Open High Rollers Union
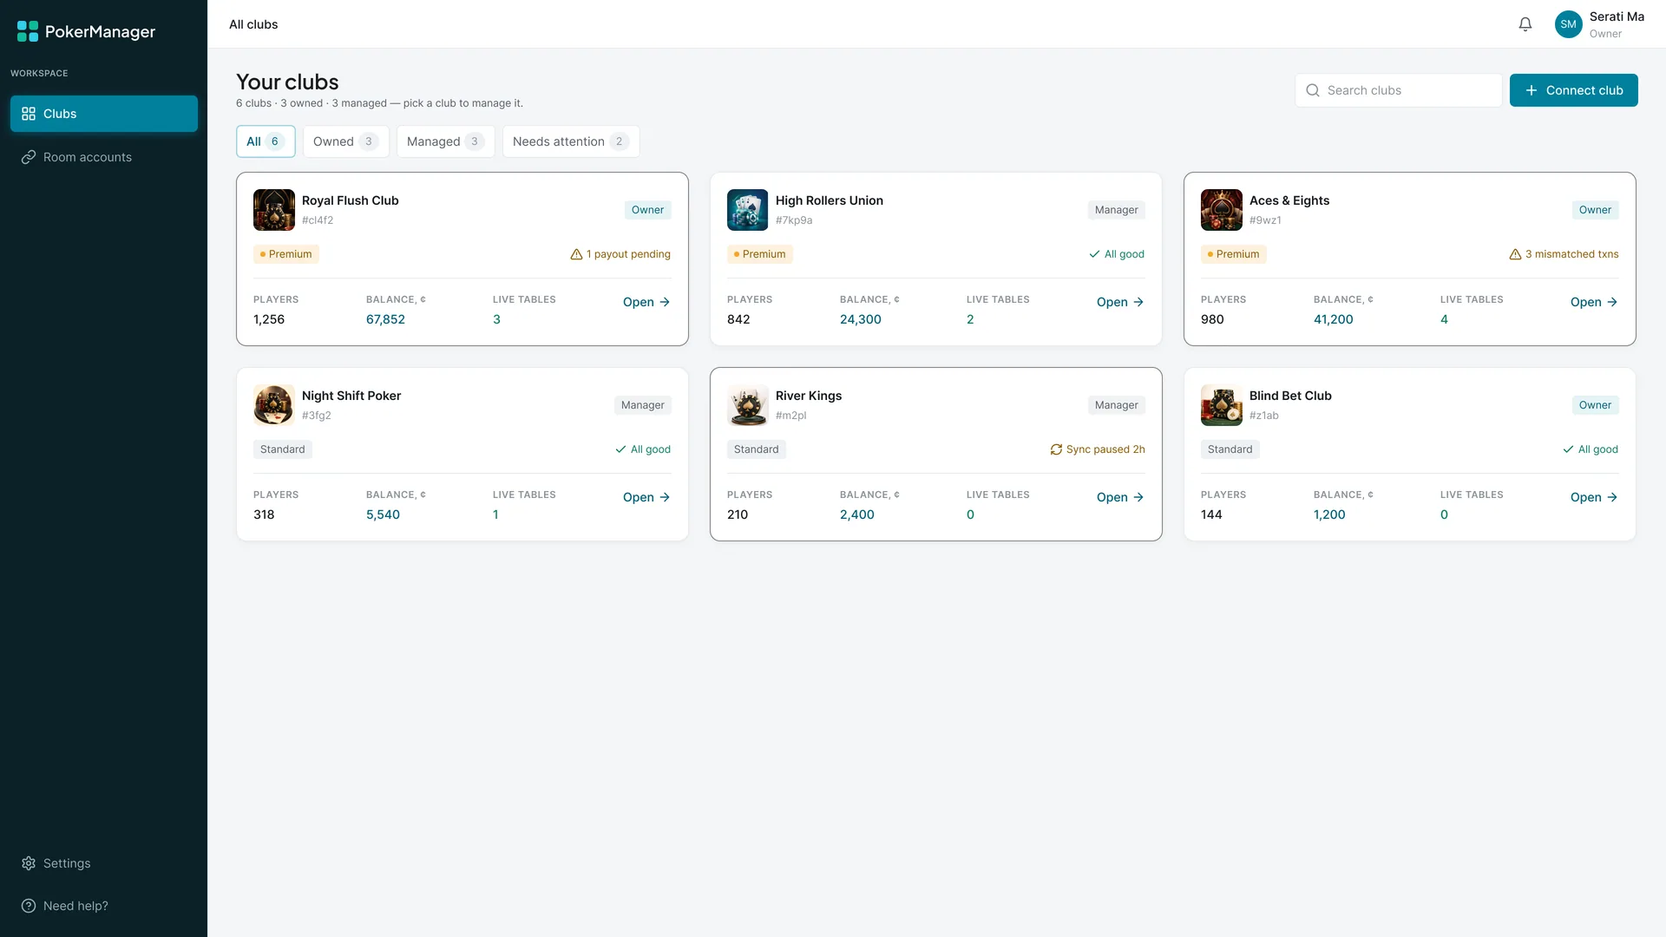This screenshot has width=1666, height=937. pos(1120,302)
